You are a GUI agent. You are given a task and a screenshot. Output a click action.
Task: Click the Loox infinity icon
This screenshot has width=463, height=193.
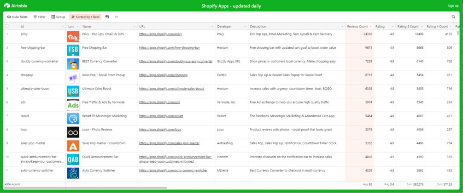pos(73,132)
